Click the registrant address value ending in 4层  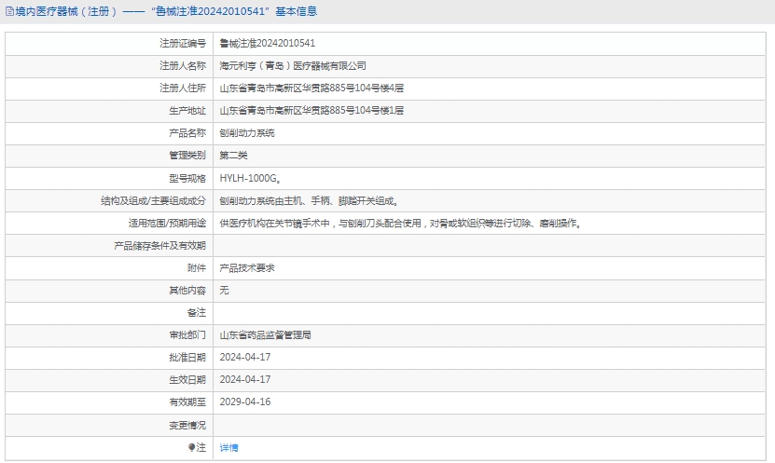click(311, 89)
